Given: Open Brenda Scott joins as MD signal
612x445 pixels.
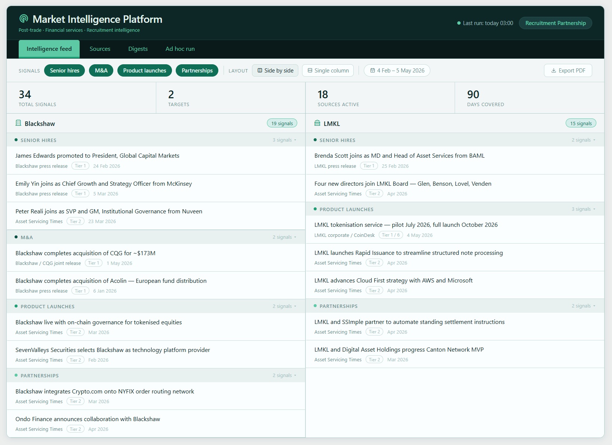Looking at the screenshot, I should point(455,161).
